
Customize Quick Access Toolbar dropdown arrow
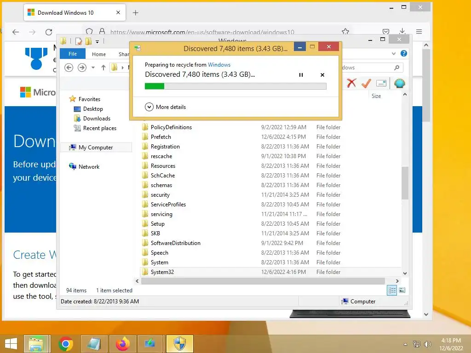(98, 42)
